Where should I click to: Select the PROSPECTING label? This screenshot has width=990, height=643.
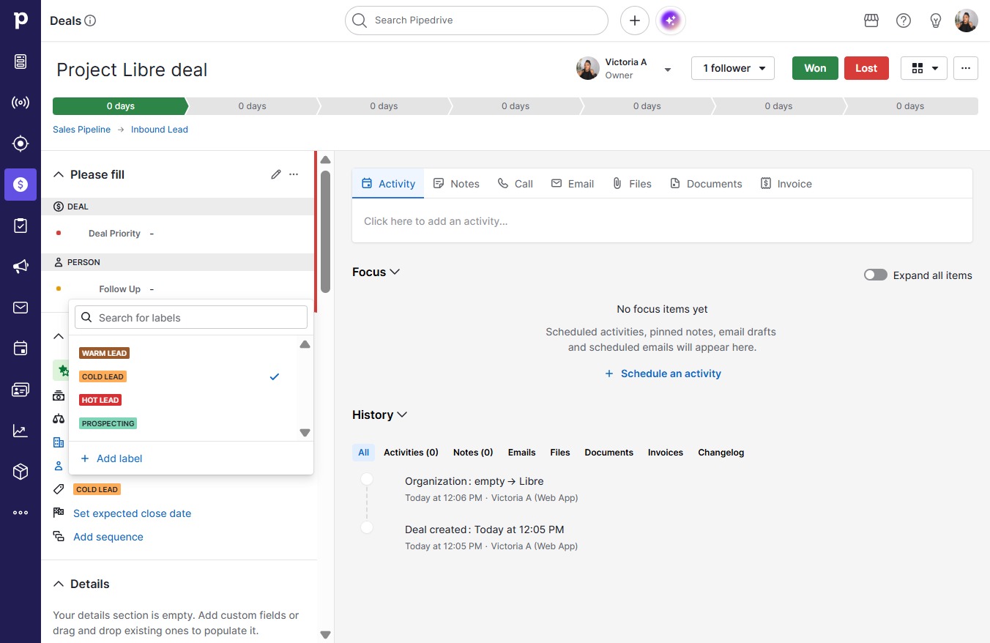click(x=108, y=423)
